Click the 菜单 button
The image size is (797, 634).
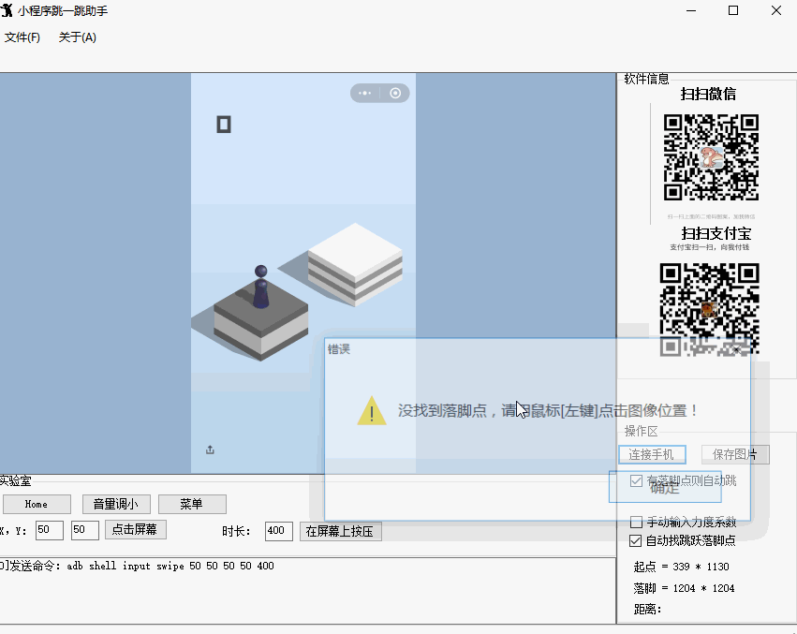[192, 504]
